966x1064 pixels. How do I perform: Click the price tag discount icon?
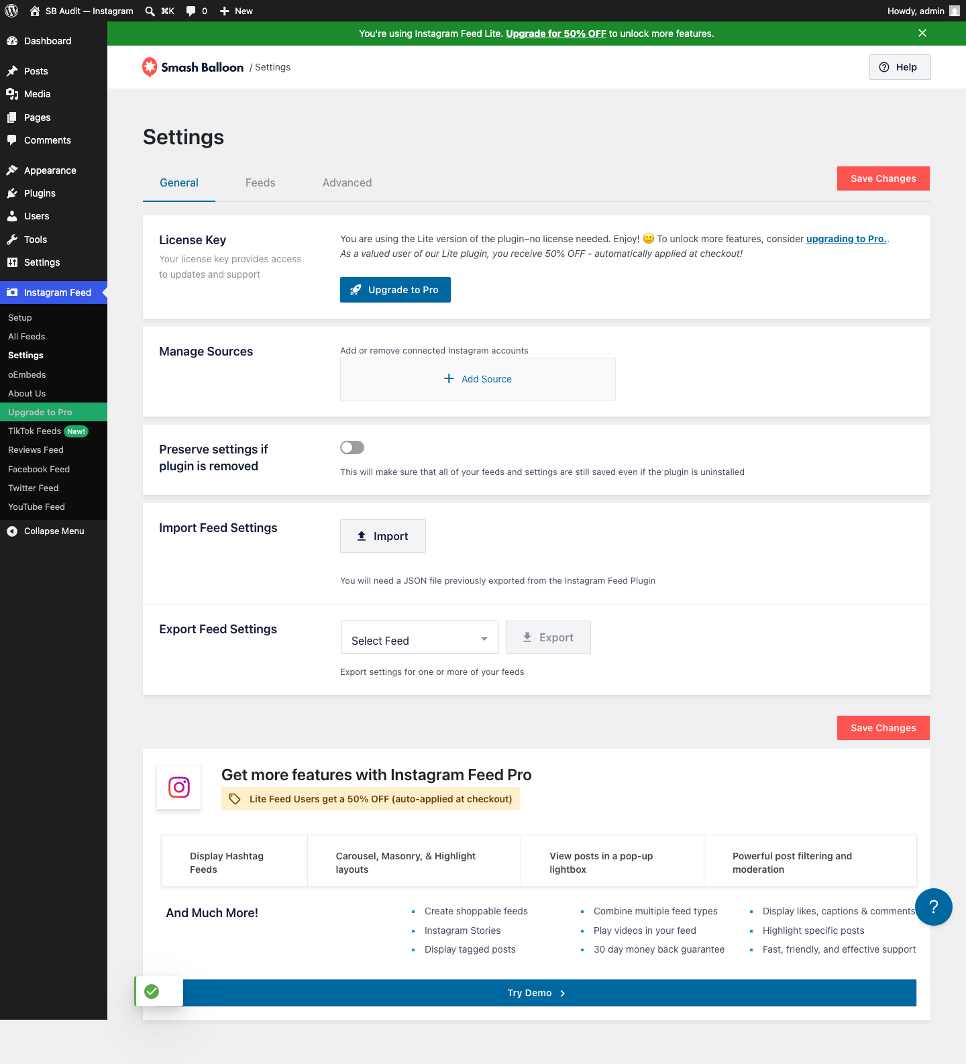click(235, 799)
